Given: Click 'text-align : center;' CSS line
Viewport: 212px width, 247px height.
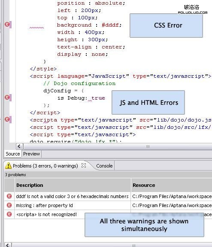Looking at the screenshot, I should 91,47.
